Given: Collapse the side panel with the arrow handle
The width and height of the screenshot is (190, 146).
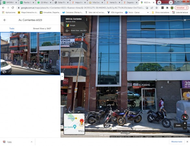Looking at the screenshot, I should coord(62,76).
